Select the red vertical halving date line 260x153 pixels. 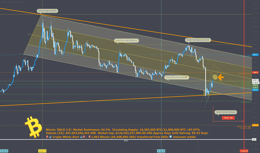pos(244,75)
